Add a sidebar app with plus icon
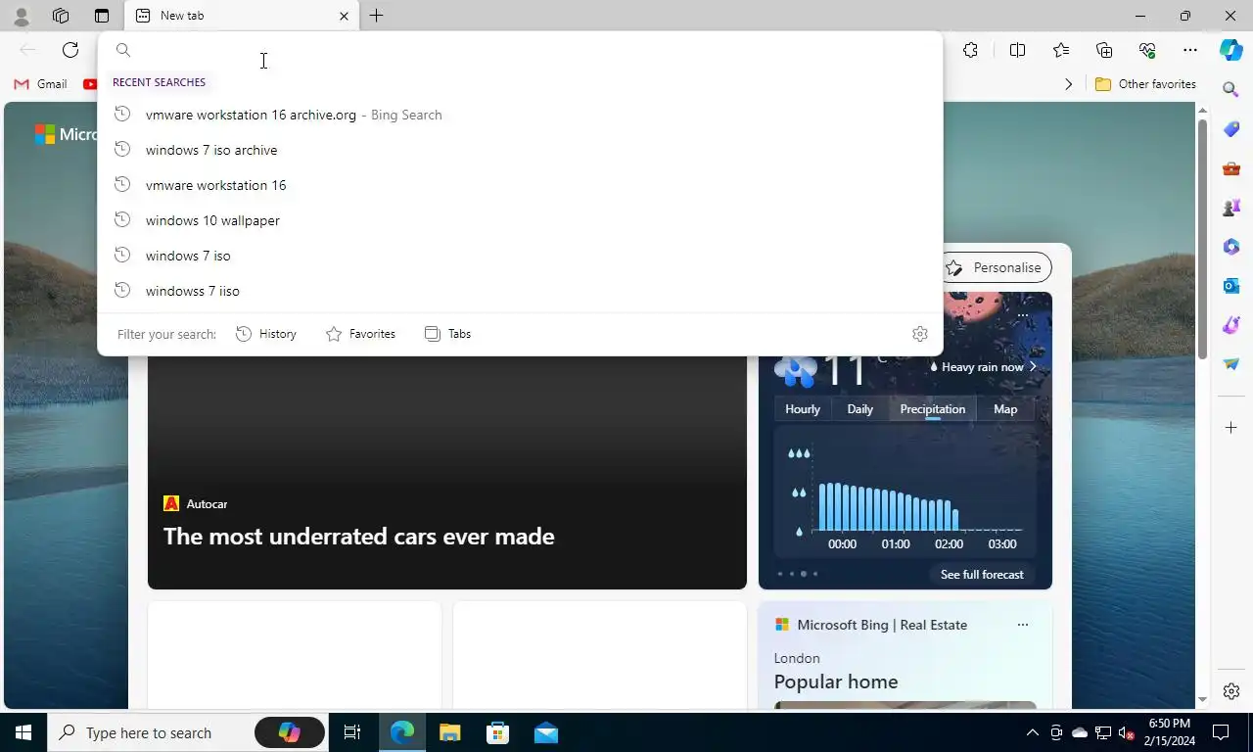Screen dimensions: 1253x752 1231,428
